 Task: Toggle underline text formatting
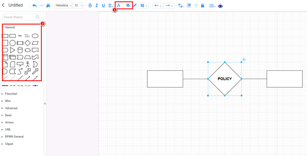click(x=103, y=5)
